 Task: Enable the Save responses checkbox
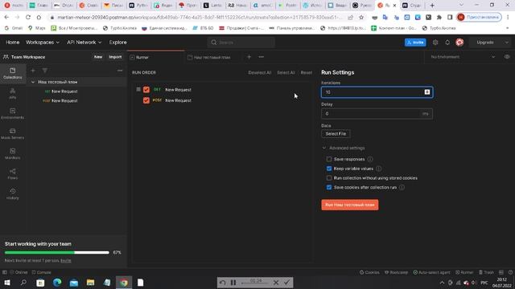coord(329,159)
